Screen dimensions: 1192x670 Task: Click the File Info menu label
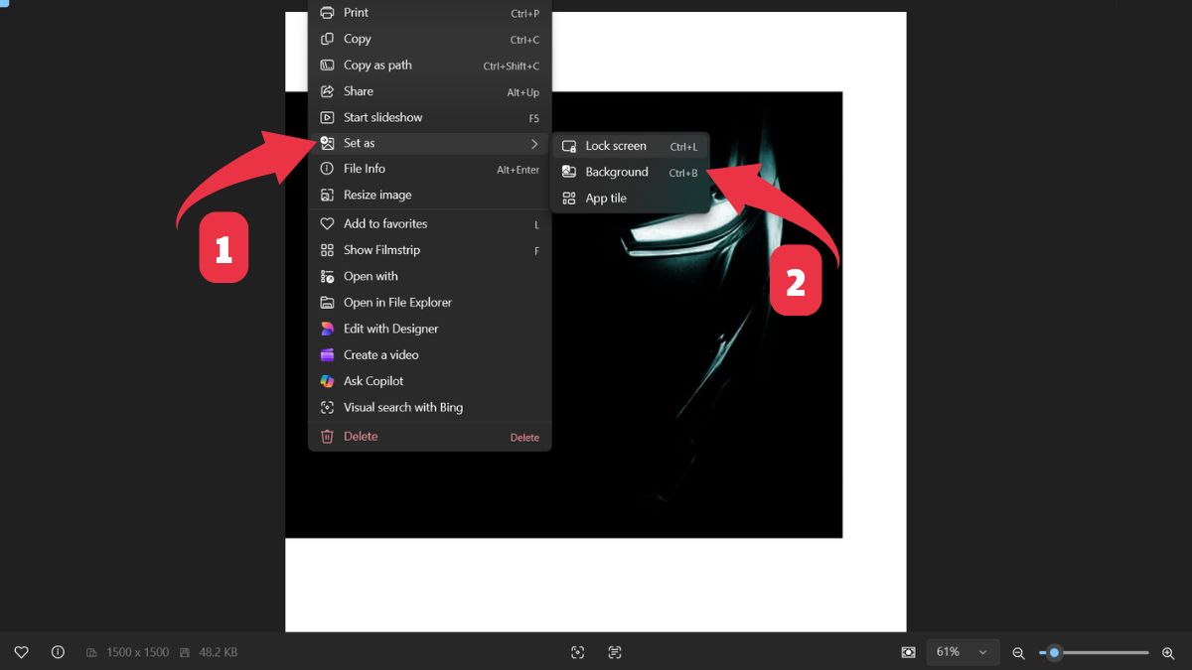click(365, 169)
